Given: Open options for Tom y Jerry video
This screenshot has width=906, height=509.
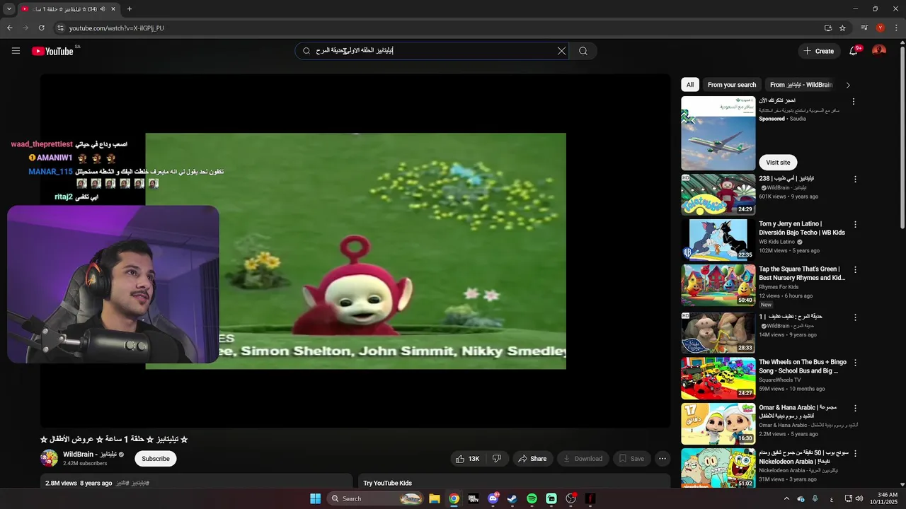Looking at the screenshot, I should 855,225.
